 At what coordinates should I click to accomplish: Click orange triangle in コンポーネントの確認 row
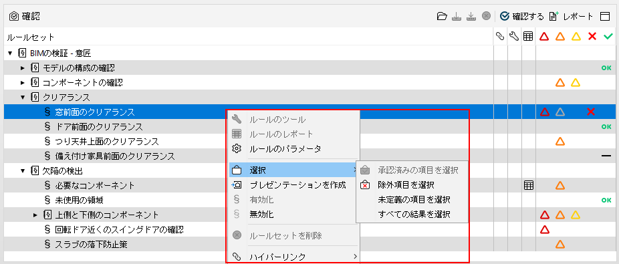point(560,83)
